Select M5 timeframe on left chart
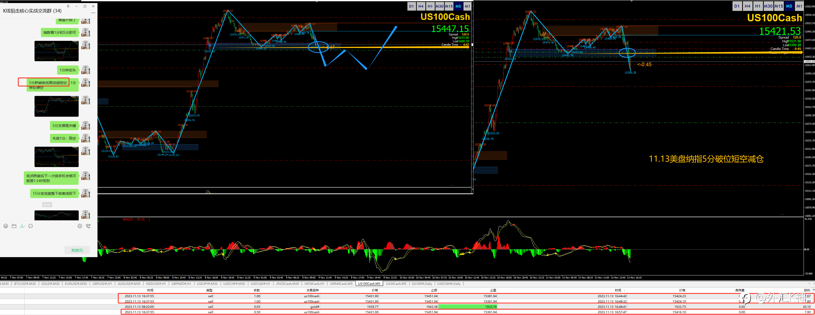The height and width of the screenshot is (315, 815). [458, 6]
